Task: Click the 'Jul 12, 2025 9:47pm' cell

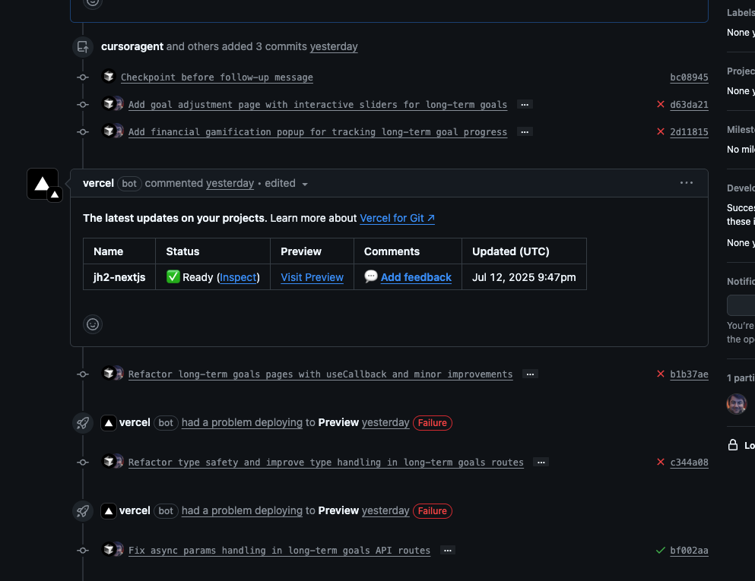Action: pos(524,277)
